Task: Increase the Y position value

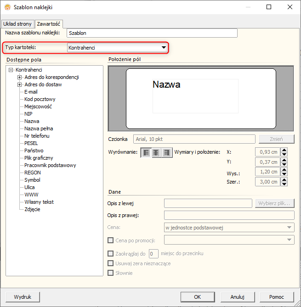Action: [284, 160]
